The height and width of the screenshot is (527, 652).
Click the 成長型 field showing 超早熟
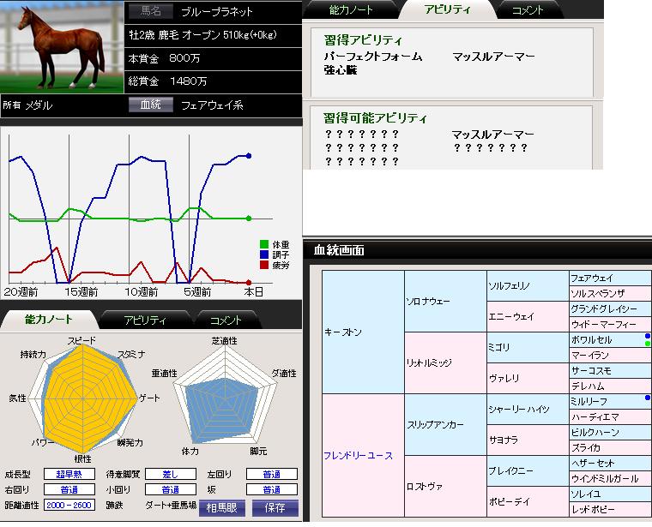click(x=69, y=474)
